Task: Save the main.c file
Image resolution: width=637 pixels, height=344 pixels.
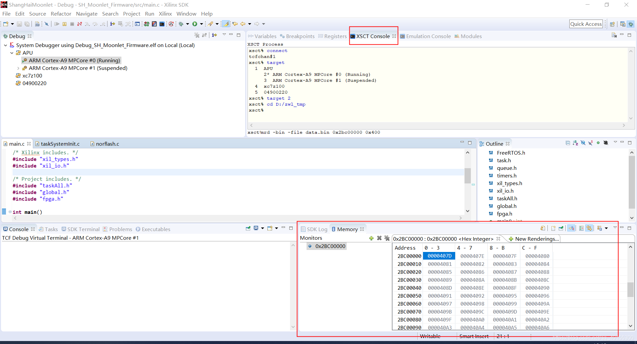Action: (x=19, y=24)
